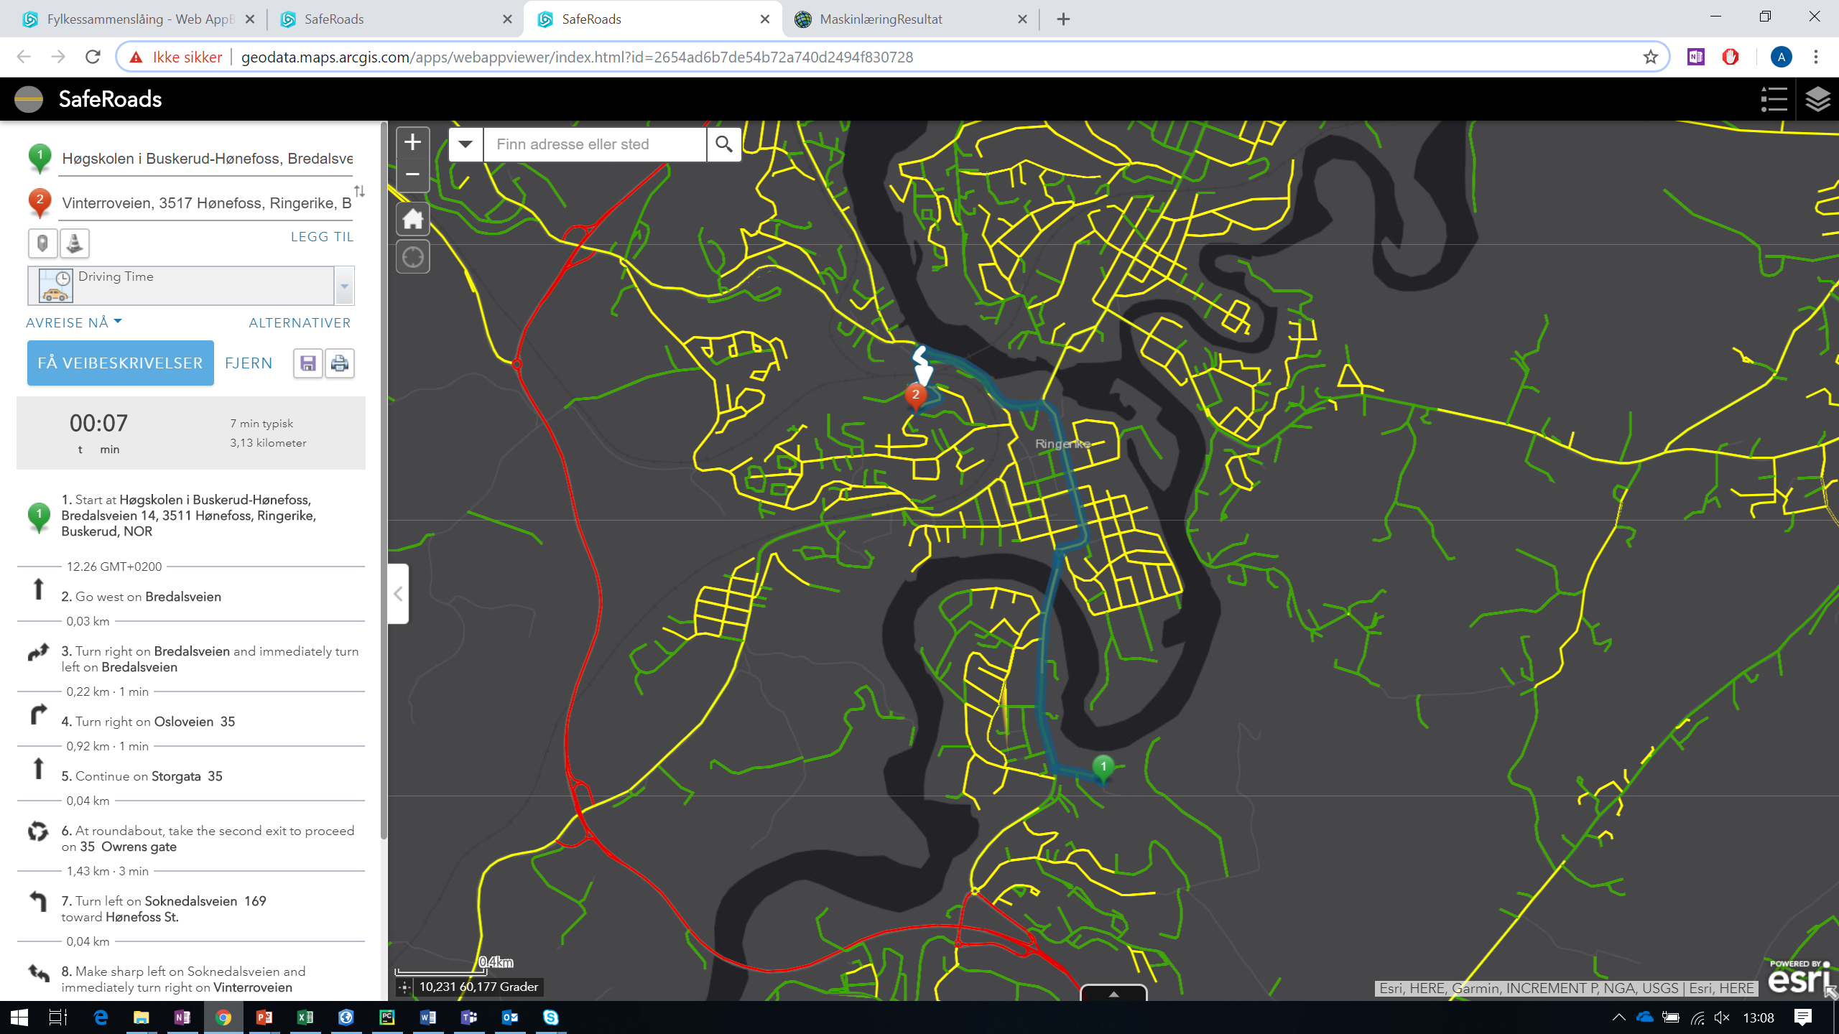Open the layer list stack icon
1839x1034 pixels.
(1817, 99)
